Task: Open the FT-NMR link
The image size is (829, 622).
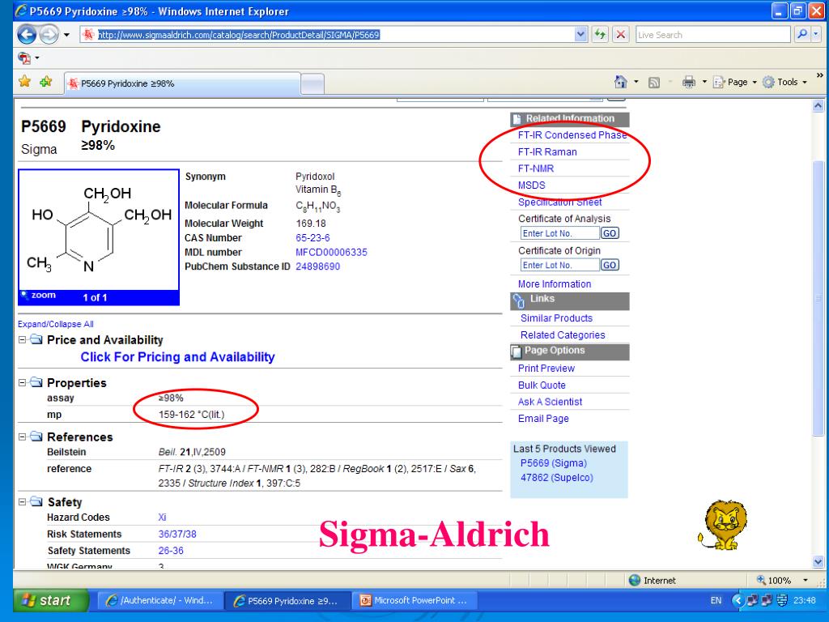Action: [536, 168]
